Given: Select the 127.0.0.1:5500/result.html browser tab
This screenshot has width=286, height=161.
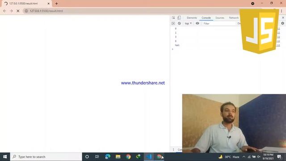Looking at the screenshot, I should coord(27,4).
